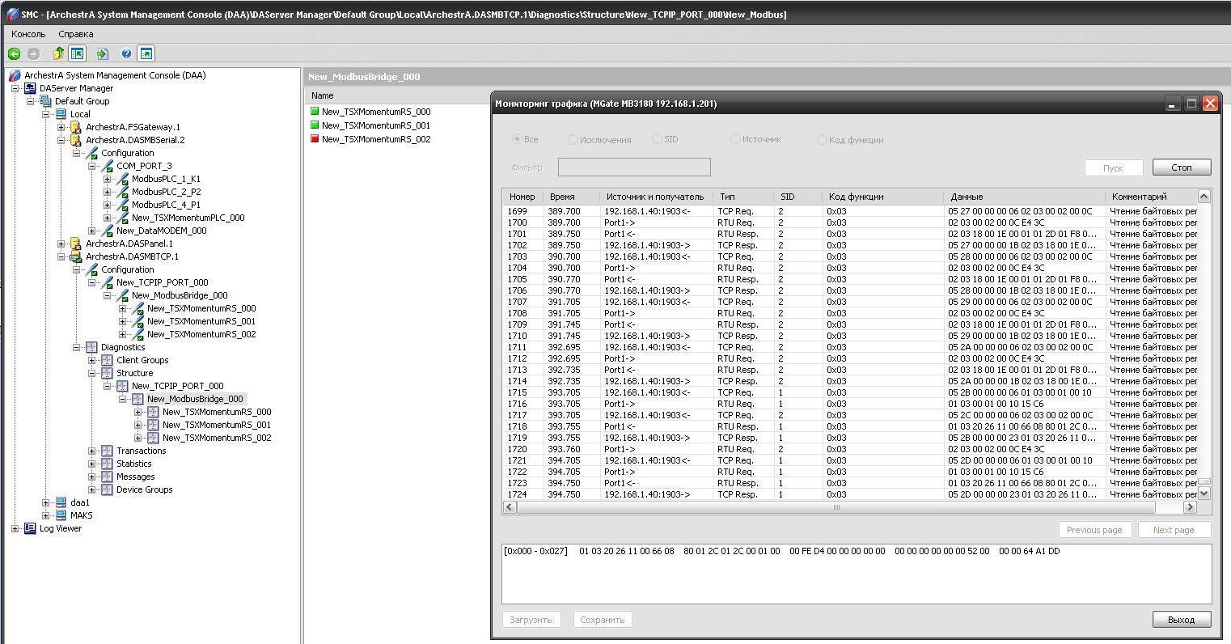The image size is (1231, 644).
Task: Open Help via blue question mark icon
Action: point(126,54)
